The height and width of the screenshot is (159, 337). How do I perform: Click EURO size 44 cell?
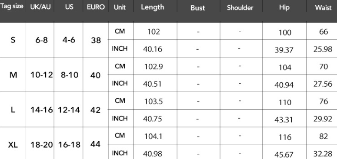[x=95, y=144]
